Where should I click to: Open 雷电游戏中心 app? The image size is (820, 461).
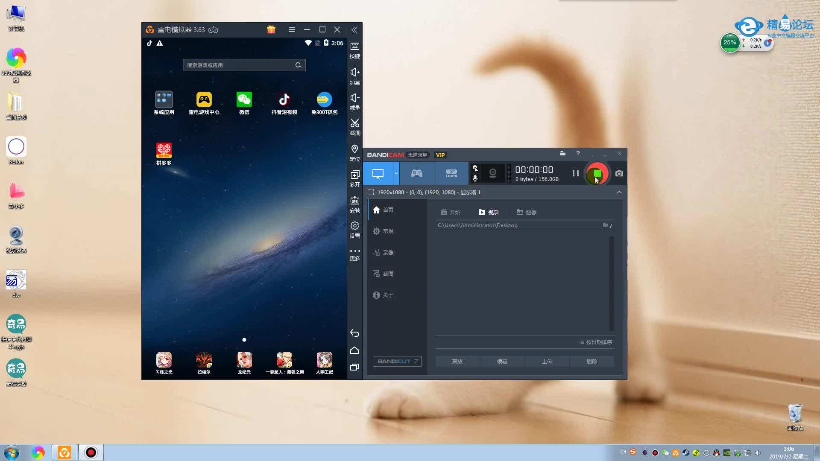tap(204, 103)
